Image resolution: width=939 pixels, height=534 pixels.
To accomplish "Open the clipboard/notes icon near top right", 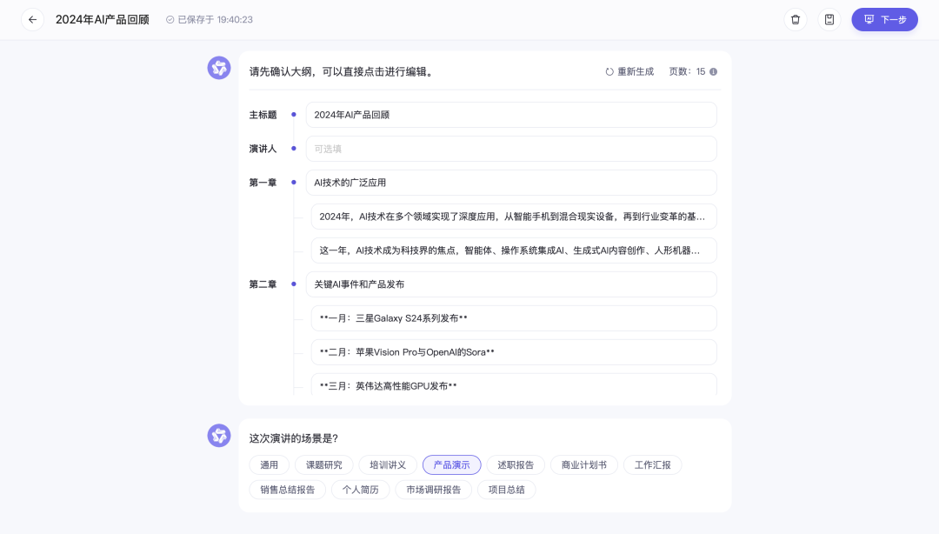I will [x=829, y=19].
